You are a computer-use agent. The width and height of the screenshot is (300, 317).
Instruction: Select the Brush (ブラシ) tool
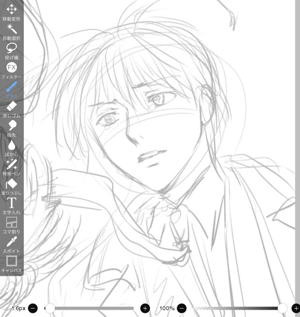click(12, 90)
